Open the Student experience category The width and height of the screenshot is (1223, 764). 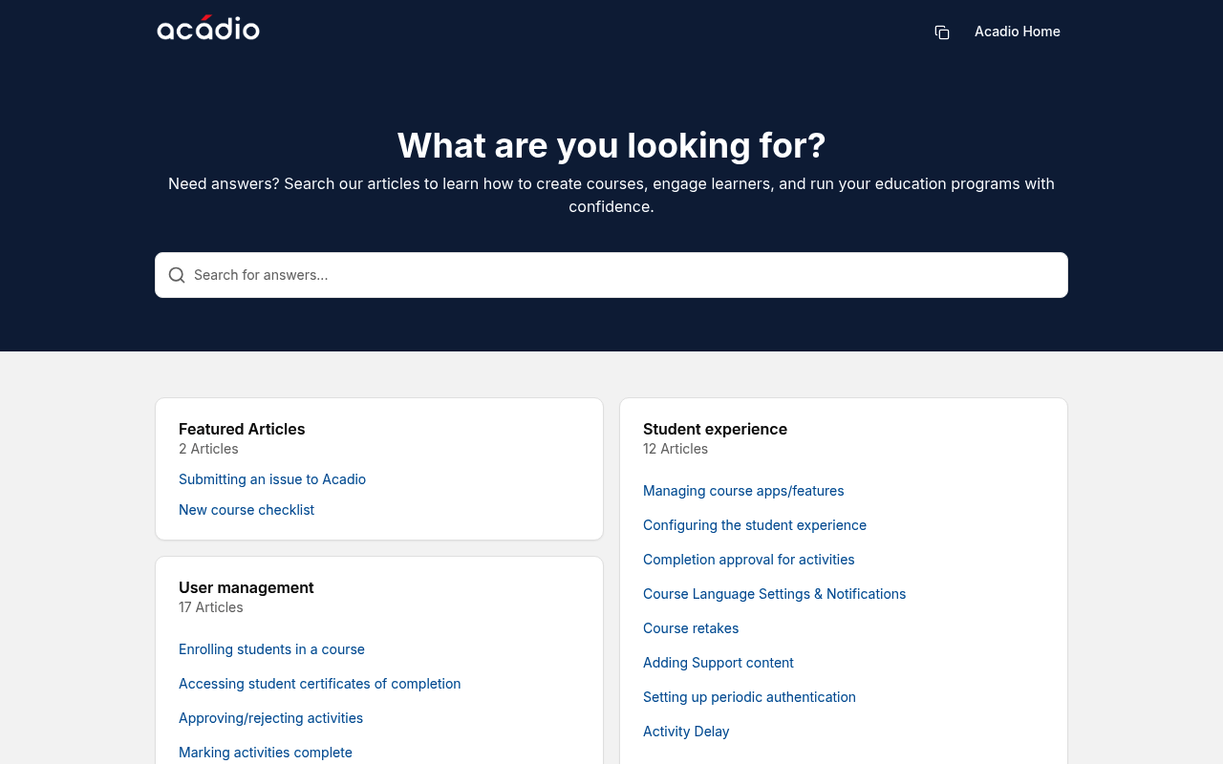[715, 429]
